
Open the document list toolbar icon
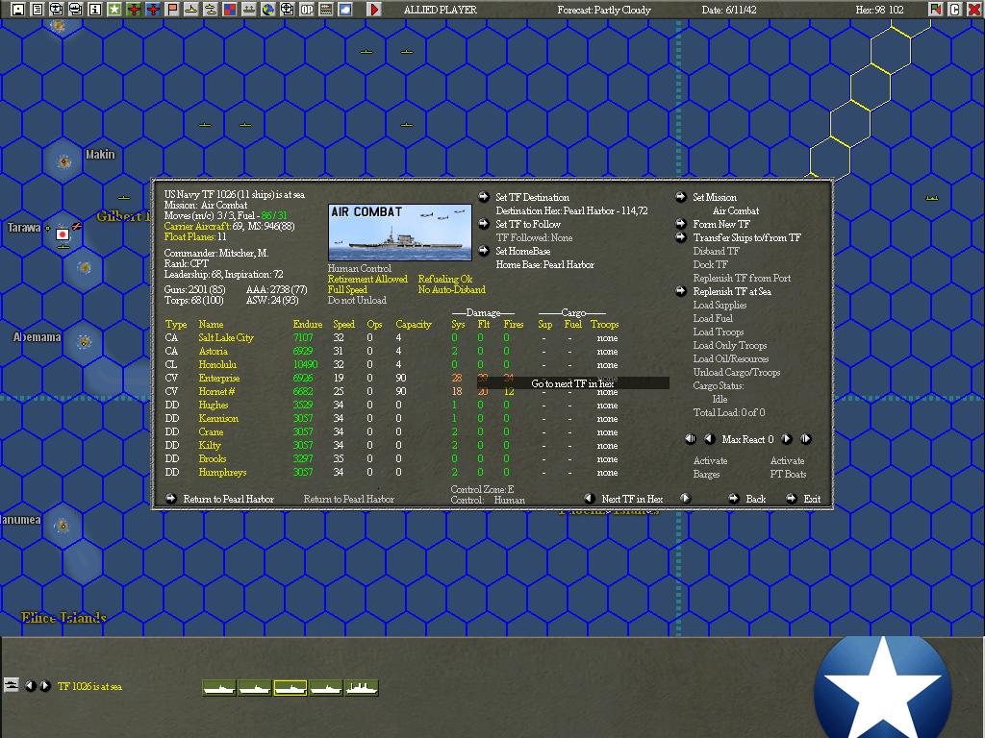(38, 10)
